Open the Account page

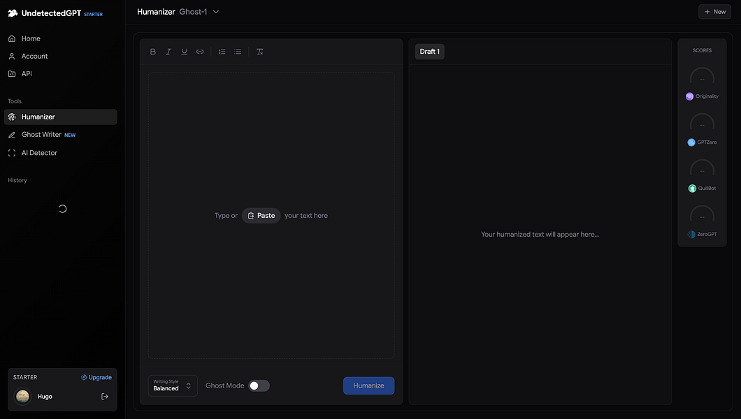click(60, 56)
